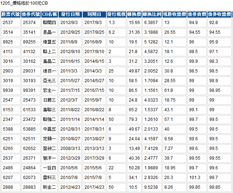This screenshot has width=233, height=193.
Task: Click the 債券代號 column header
Action: (x=31, y=14)
